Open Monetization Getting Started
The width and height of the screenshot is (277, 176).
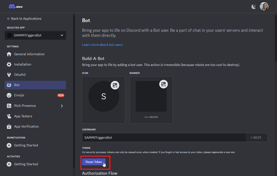click(35, 145)
